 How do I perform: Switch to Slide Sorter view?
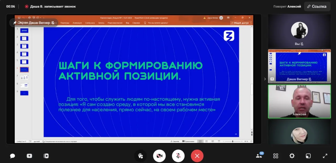pos(207,141)
